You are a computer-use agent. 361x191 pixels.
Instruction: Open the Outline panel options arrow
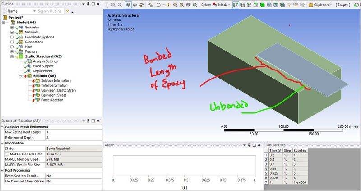[x=83, y=4]
